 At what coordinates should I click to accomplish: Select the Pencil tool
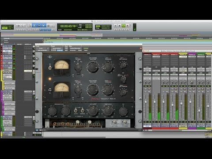coord(53,26)
